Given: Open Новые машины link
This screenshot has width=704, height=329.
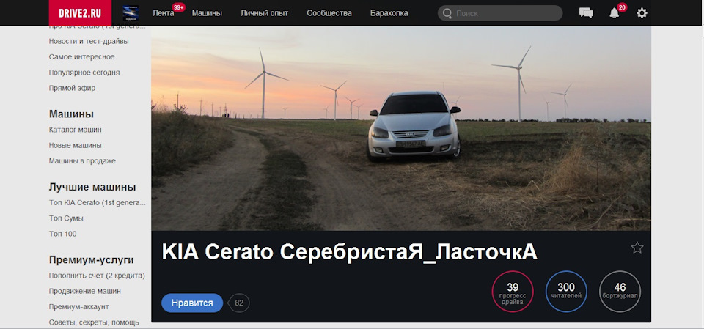Looking at the screenshot, I should (76, 145).
